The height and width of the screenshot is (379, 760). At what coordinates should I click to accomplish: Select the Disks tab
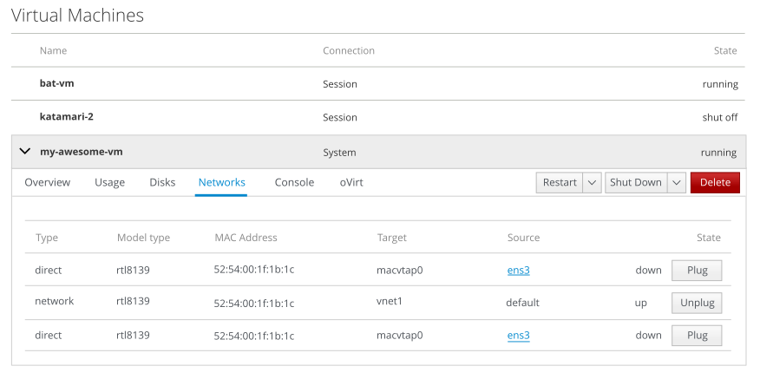[162, 183]
